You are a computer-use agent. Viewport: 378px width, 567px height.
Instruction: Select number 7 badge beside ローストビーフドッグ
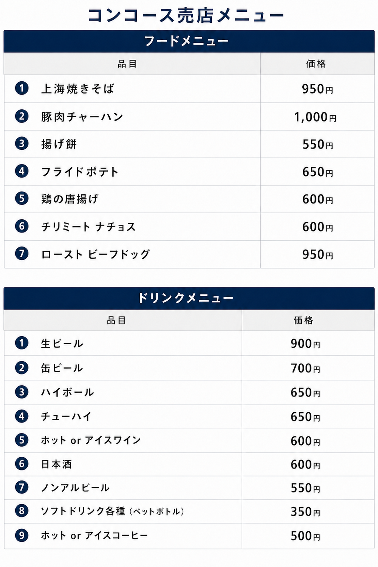22,253
